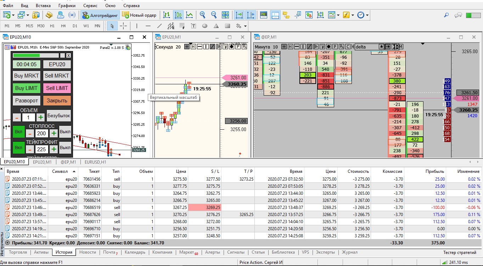Screen dimensions: 483x266
Task: Select the rectangle shape tool
Action: (228, 26)
